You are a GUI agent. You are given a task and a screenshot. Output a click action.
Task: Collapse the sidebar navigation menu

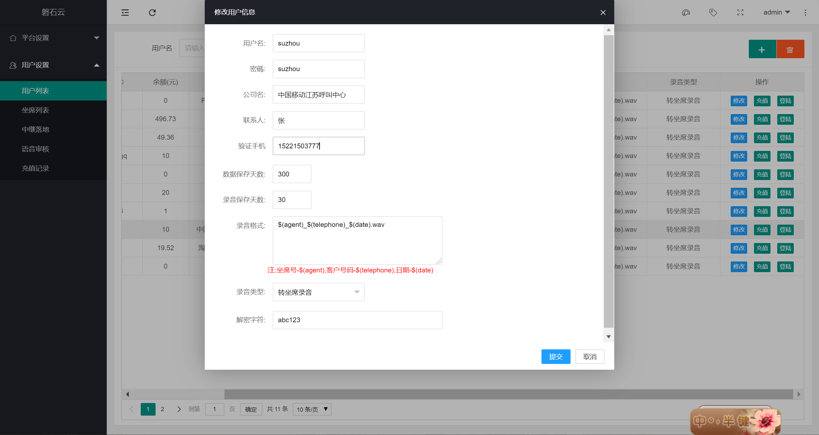(125, 12)
